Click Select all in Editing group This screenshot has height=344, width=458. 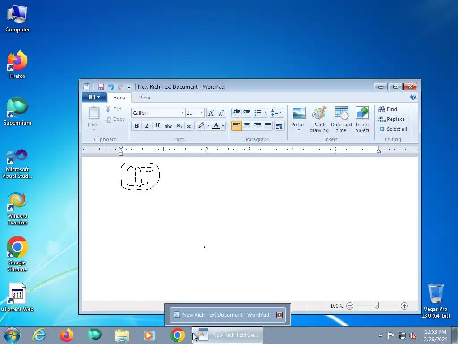click(393, 129)
